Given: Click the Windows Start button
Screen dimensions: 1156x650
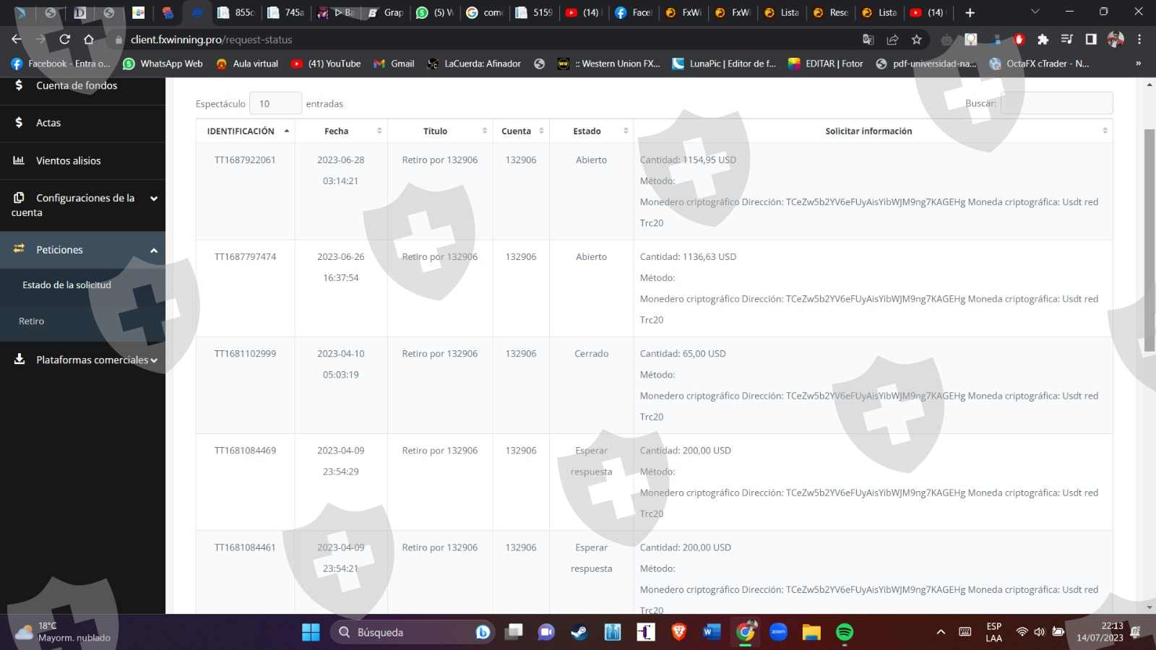Looking at the screenshot, I should point(311,633).
